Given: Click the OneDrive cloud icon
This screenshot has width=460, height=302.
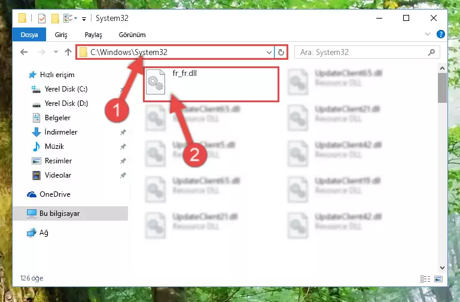Looking at the screenshot, I should (x=32, y=194).
